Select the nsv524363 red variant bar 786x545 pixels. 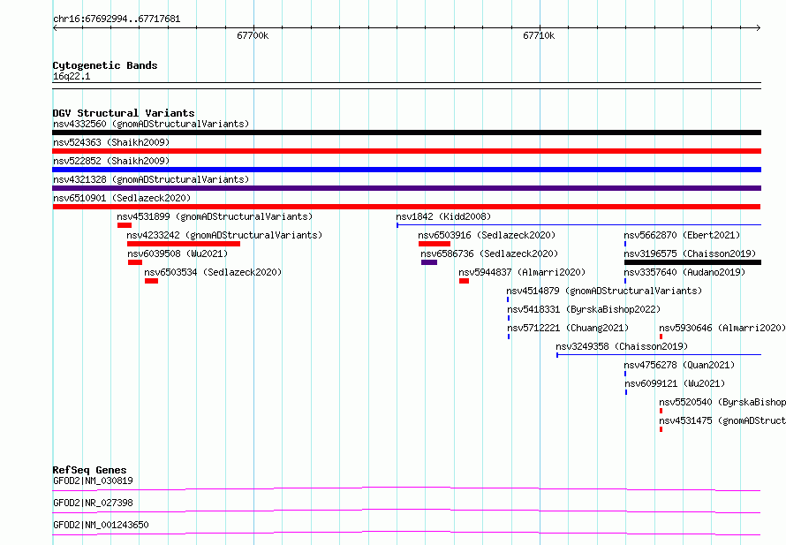[406, 151]
